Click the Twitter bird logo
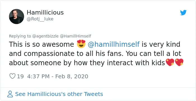This screenshot has height=101, width=196. pos(183,13)
